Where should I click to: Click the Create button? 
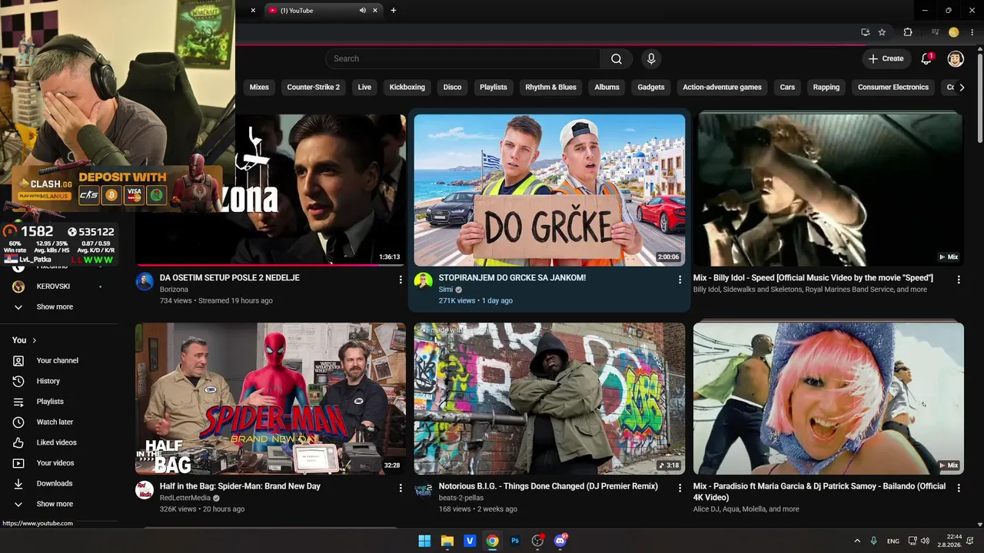tap(886, 58)
